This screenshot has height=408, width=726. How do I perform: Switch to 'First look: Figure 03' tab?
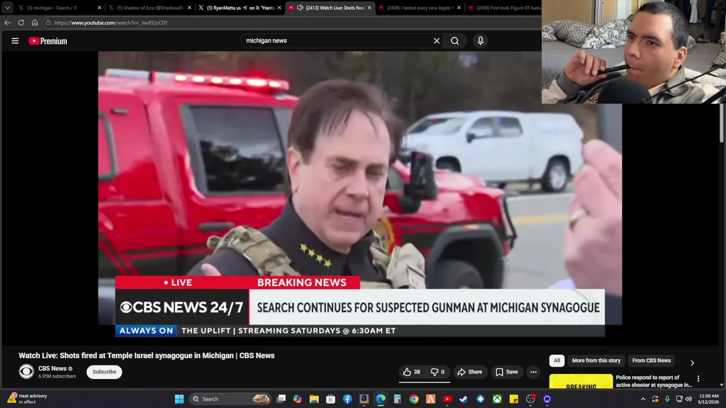pos(505,8)
